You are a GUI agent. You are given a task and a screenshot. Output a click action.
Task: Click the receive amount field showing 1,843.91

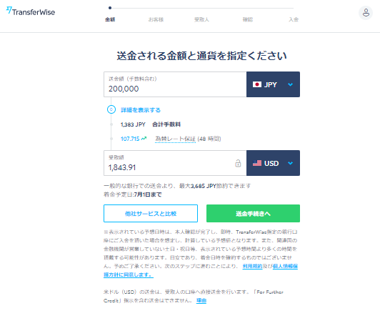(175, 163)
